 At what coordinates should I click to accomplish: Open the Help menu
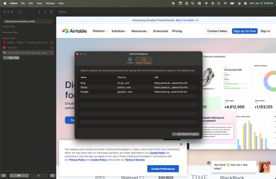tap(61, 3)
